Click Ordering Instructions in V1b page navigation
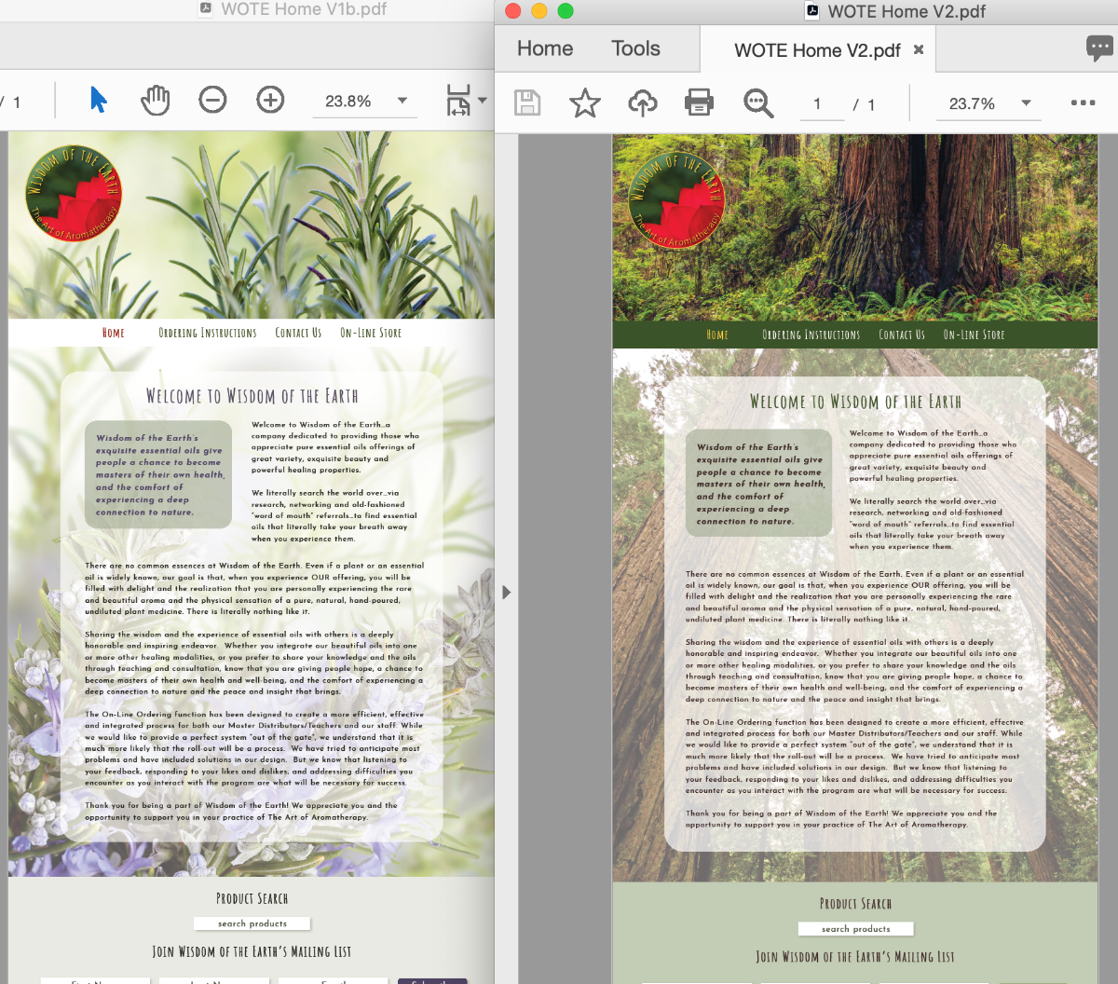 pos(208,333)
